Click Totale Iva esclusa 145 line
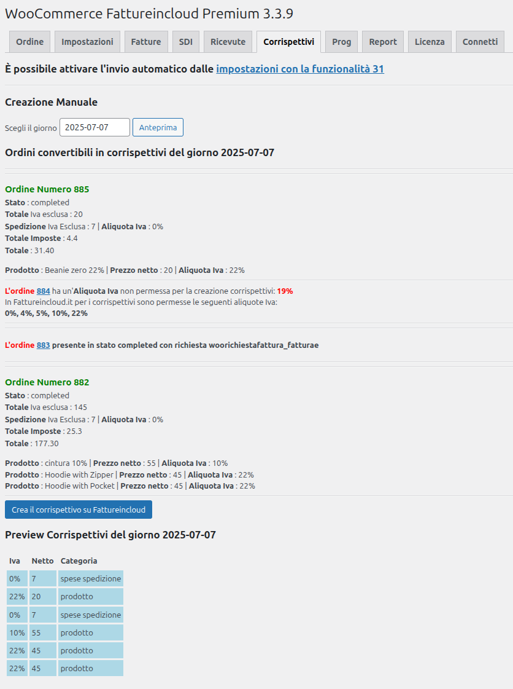The width and height of the screenshot is (513, 689). [x=46, y=407]
